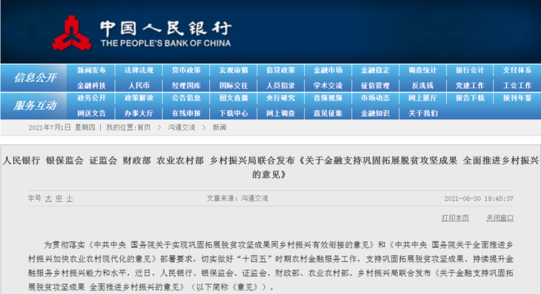
Task: Click the 打印本页 link
Action: [455, 218]
